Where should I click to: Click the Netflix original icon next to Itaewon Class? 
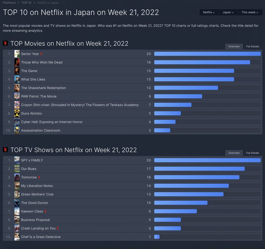45,212
